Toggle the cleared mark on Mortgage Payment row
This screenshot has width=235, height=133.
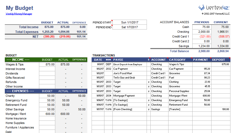click(149, 96)
